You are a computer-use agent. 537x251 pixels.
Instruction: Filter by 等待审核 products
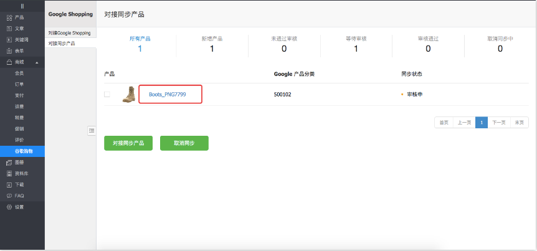click(x=356, y=44)
